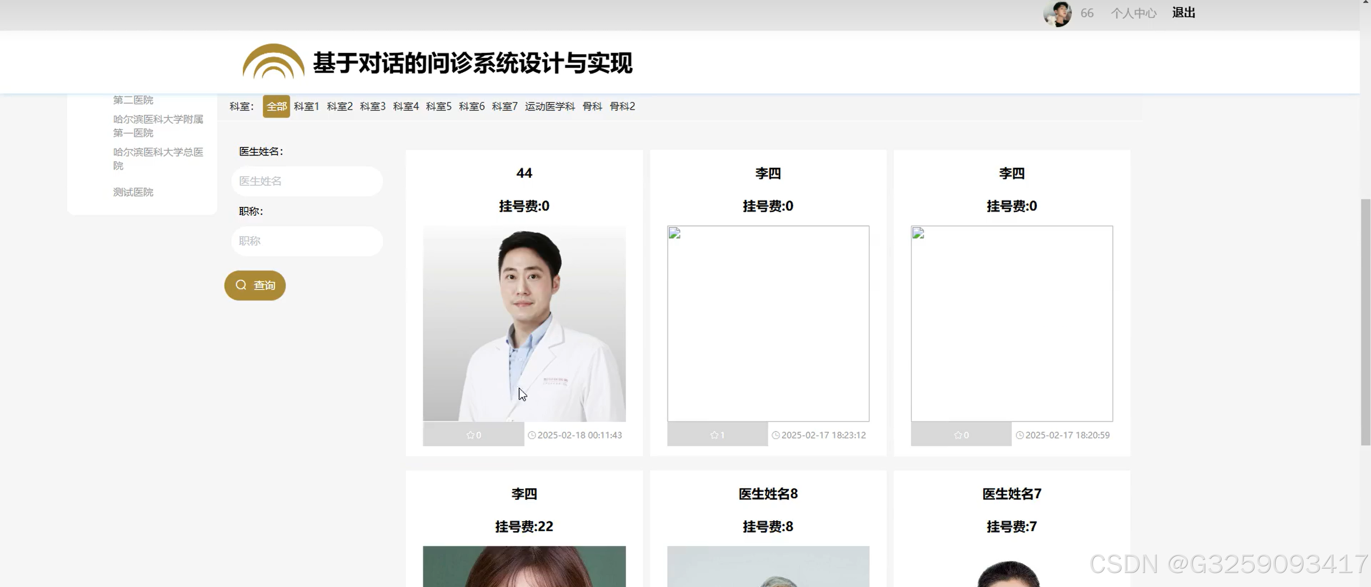This screenshot has width=1371, height=587.
Task: Click 挂号费:8 text
Action: [768, 526]
